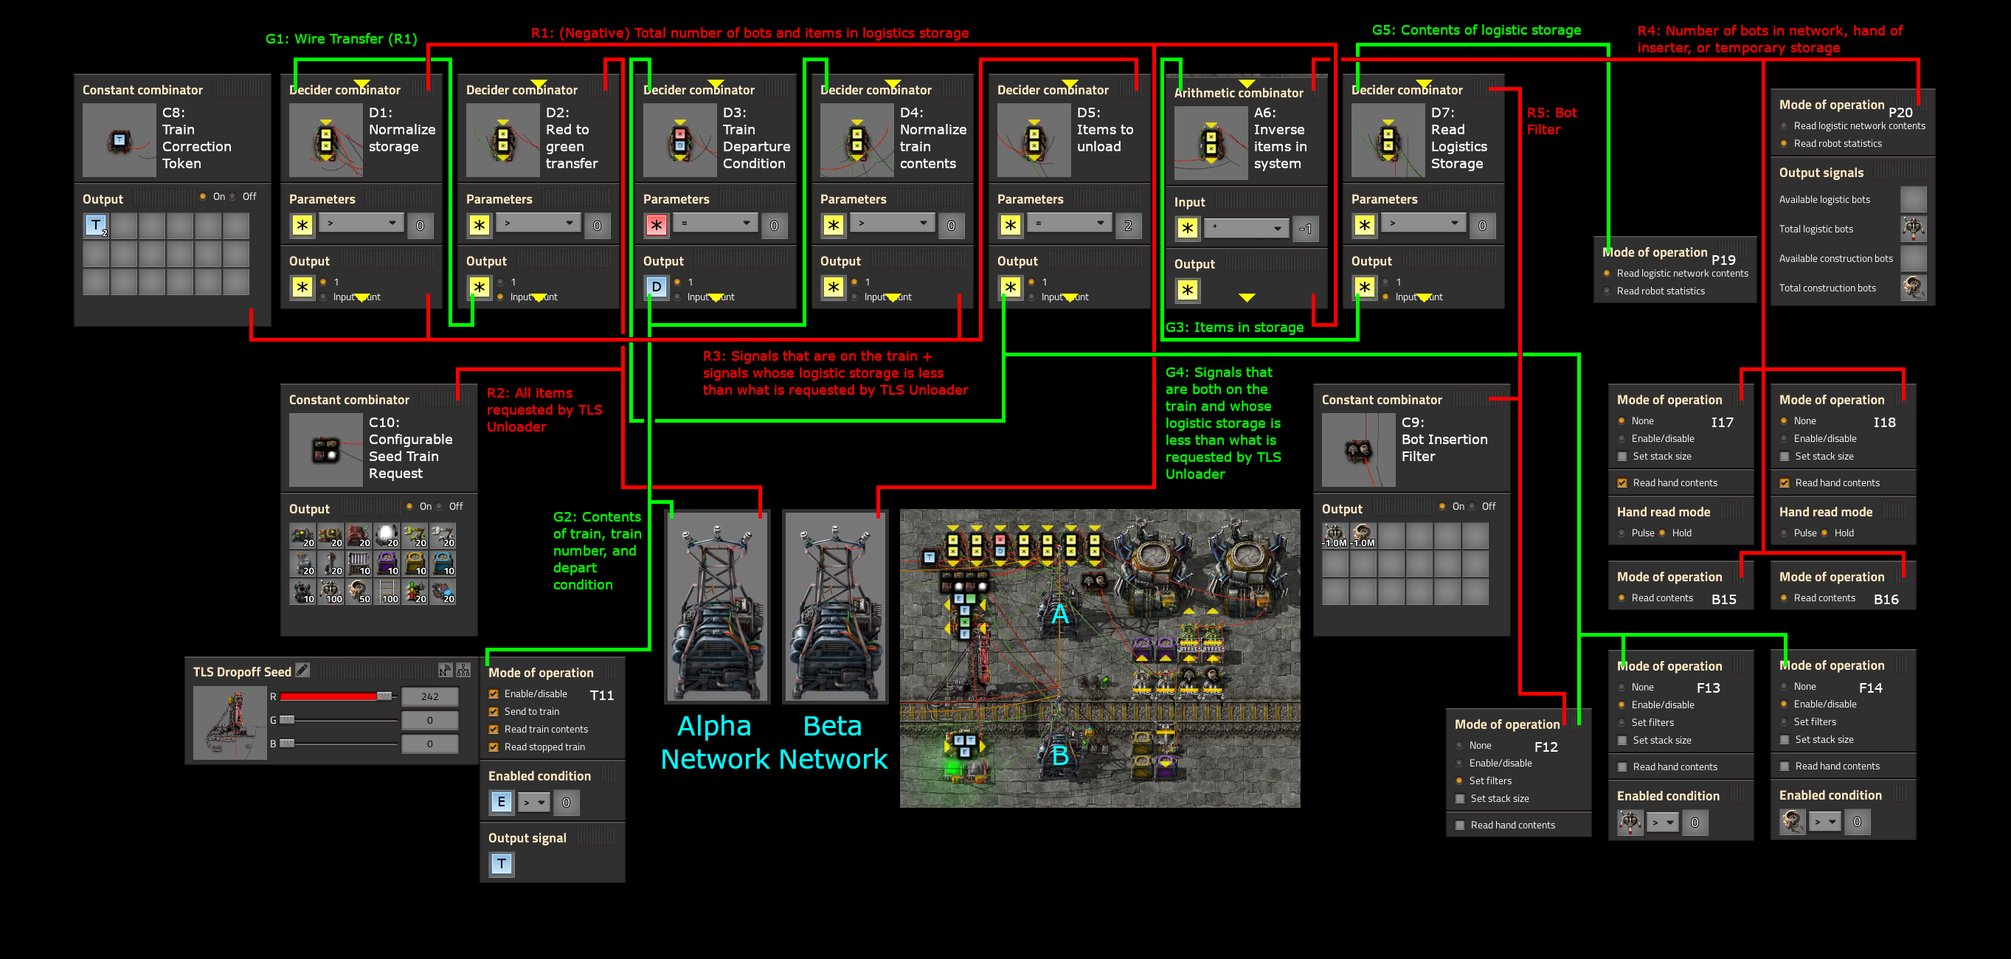This screenshot has height=959, width=2011.
Task: Click the T output signal on the train stop
Action: [x=501, y=864]
